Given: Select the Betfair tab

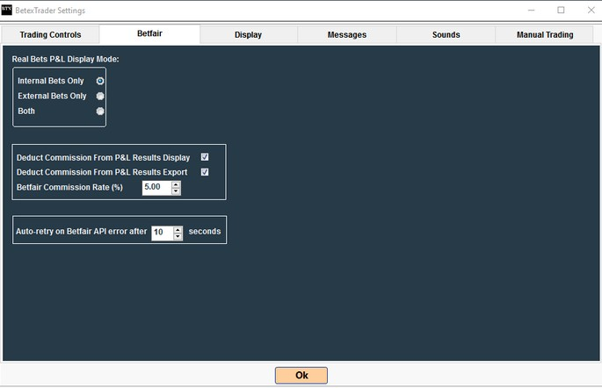Looking at the screenshot, I should (x=149, y=35).
